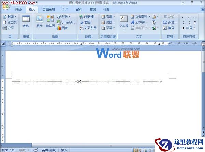Click 字数: 1 word count
This screenshot has width=205, height=152.
[x=24, y=150]
